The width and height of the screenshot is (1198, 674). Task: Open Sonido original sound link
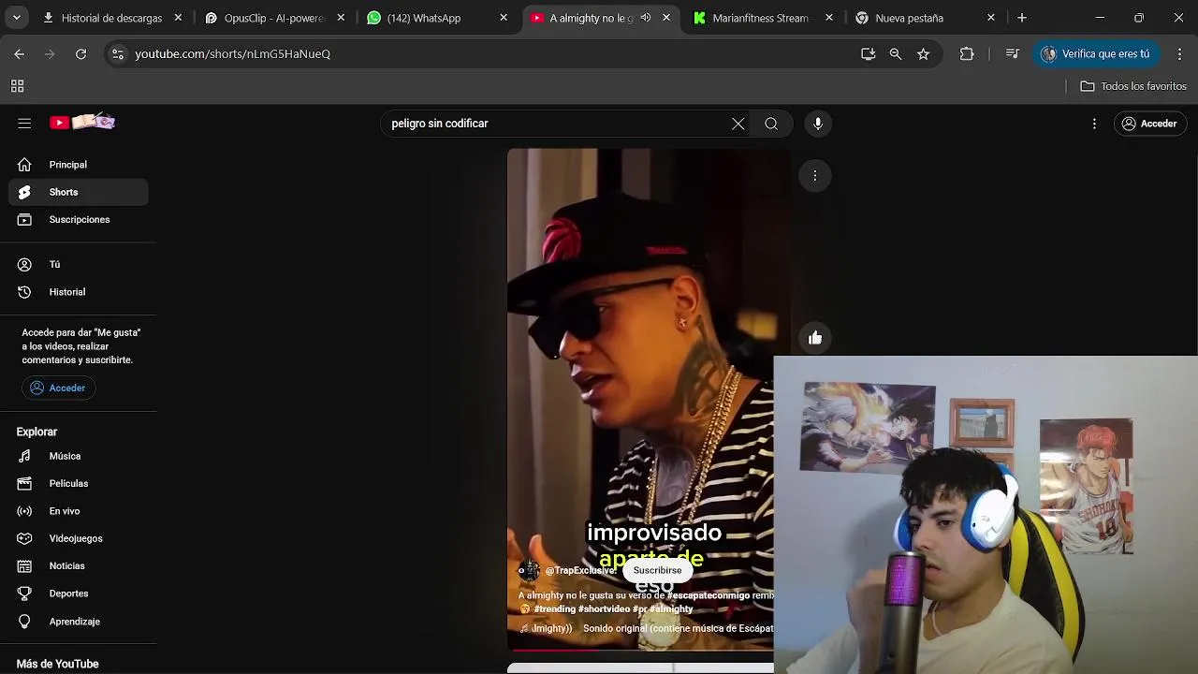(x=678, y=628)
